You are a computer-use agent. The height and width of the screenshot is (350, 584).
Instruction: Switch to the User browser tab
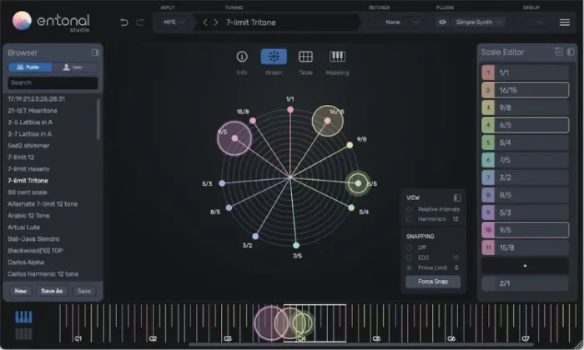coord(75,67)
